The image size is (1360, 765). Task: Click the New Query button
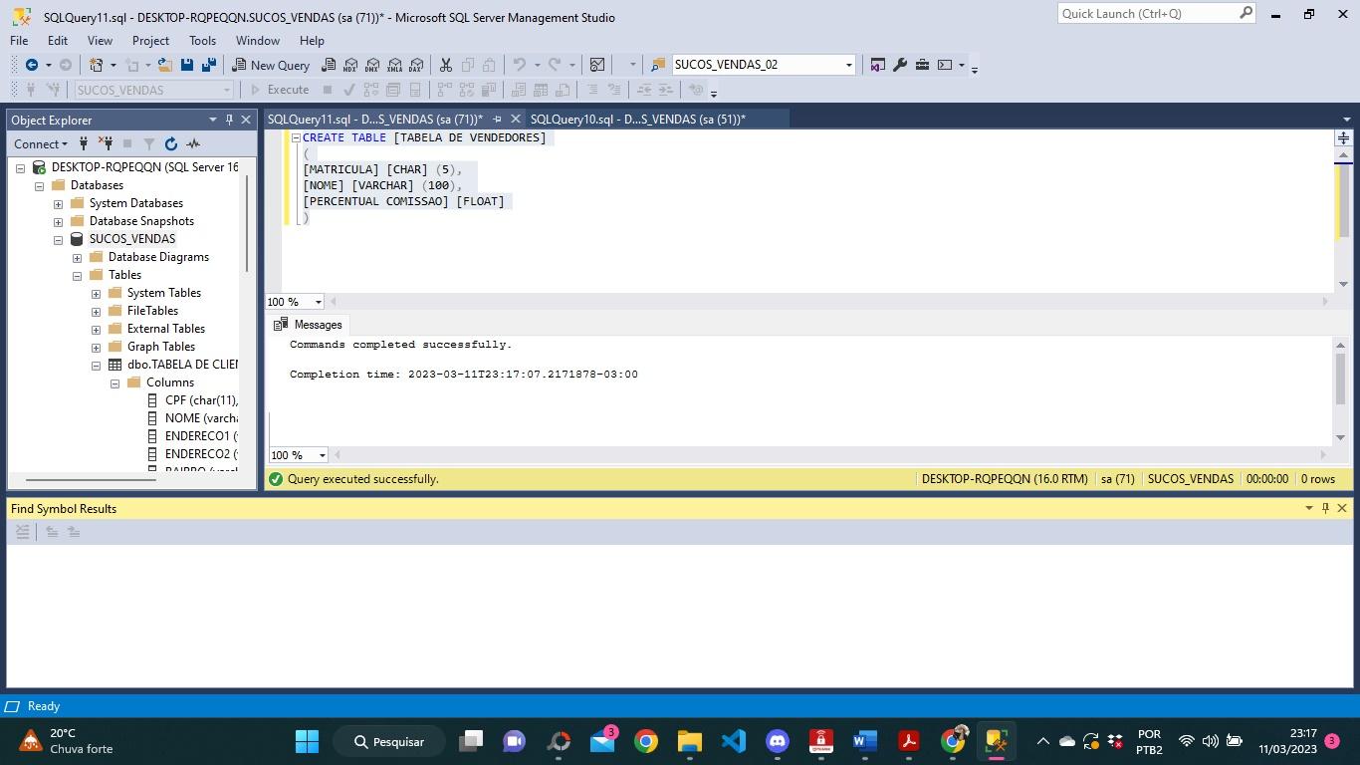tap(271, 65)
